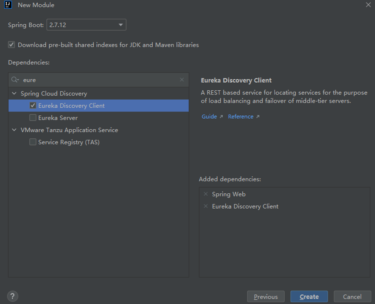Select Spring Cloud Discovery group label

(x=54, y=93)
